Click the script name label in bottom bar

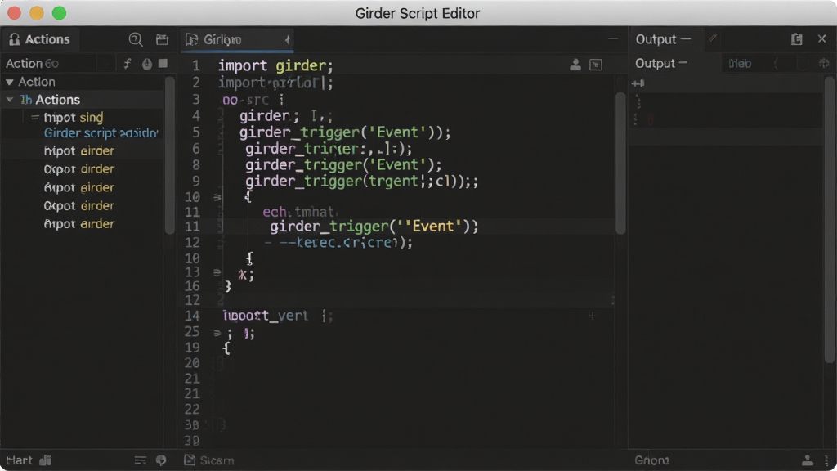217,461
